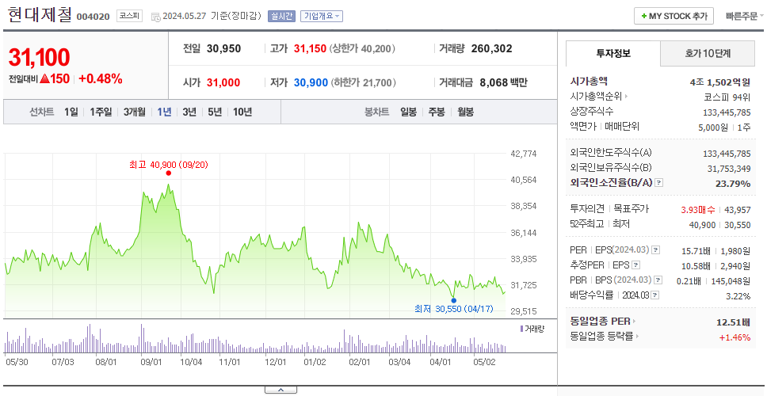The width and height of the screenshot is (767, 396).
Task: Click the 전일 30,950 value
Action: (x=223, y=49)
